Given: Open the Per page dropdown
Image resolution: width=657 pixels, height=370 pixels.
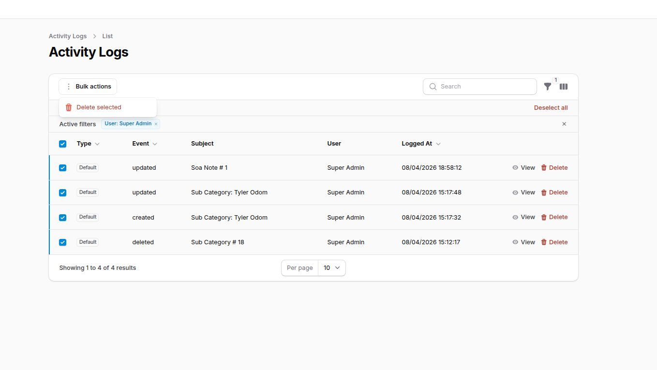Looking at the screenshot, I should click(331, 267).
